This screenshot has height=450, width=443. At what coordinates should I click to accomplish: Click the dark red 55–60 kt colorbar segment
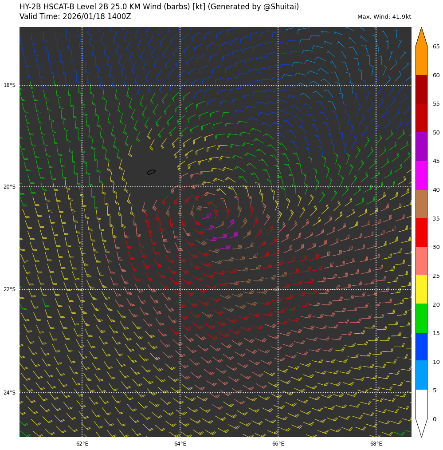coord(421,90)
